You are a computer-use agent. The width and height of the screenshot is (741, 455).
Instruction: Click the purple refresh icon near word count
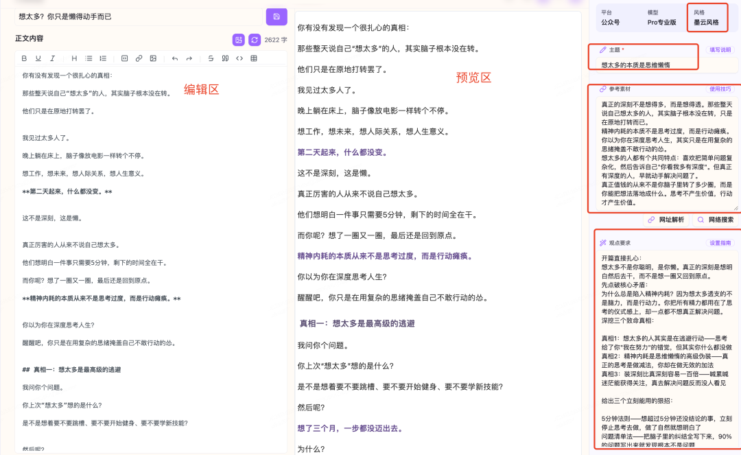pyautogui.click(x=255, y=40)
